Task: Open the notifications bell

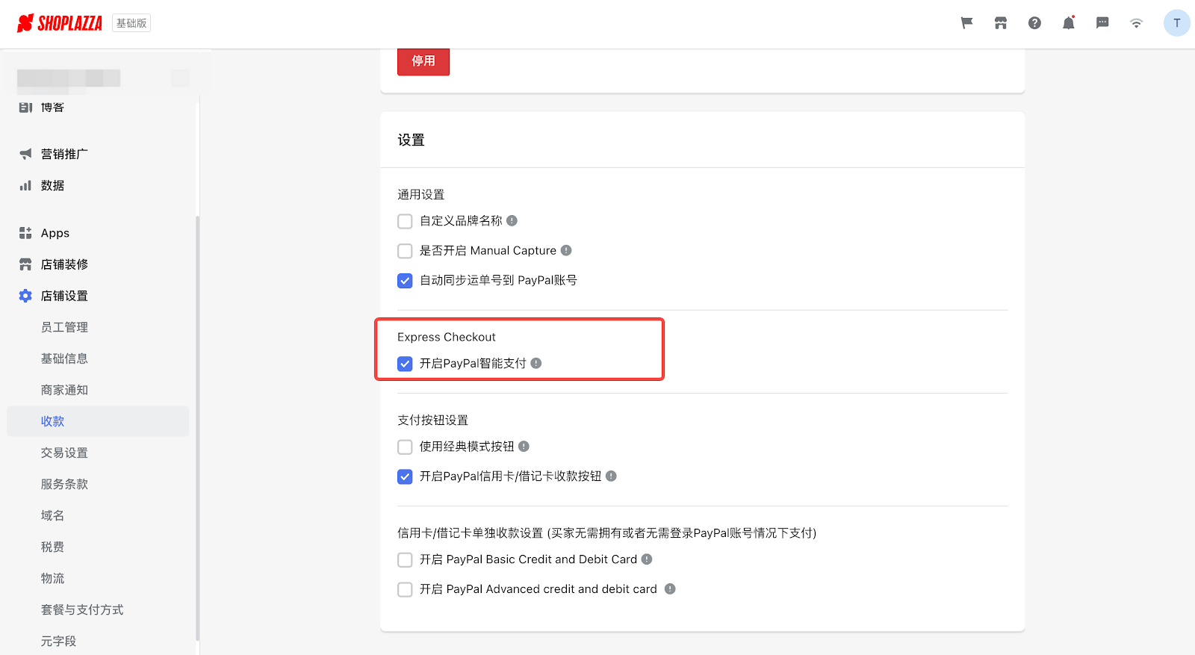Action: [1069, 23]
